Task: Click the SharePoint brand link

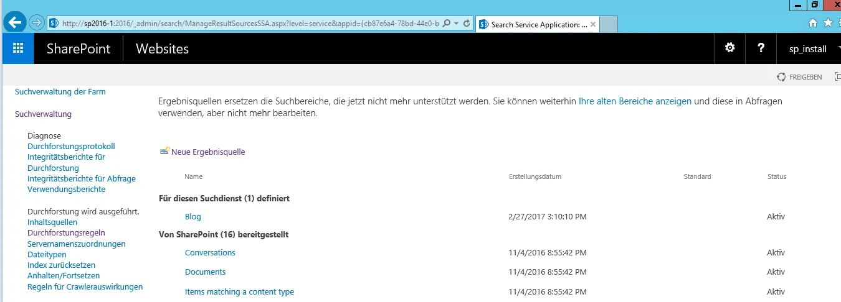Action: click(x=78, y=48)
